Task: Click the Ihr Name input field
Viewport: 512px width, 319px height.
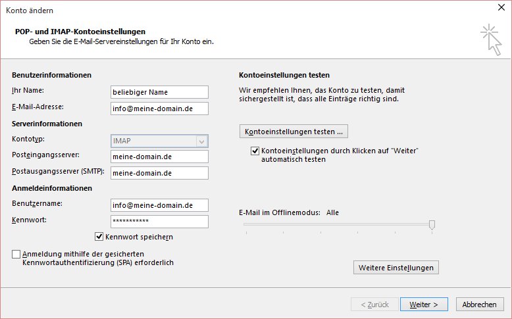Action: tap(159, 92)
